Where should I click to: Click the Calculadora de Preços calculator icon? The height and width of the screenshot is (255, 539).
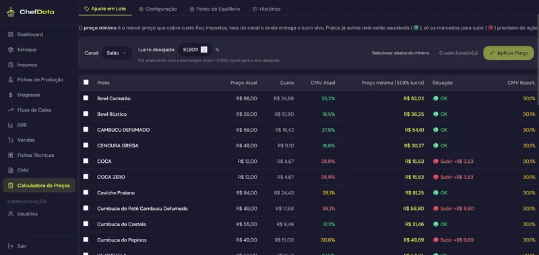(x=11, y=185)
